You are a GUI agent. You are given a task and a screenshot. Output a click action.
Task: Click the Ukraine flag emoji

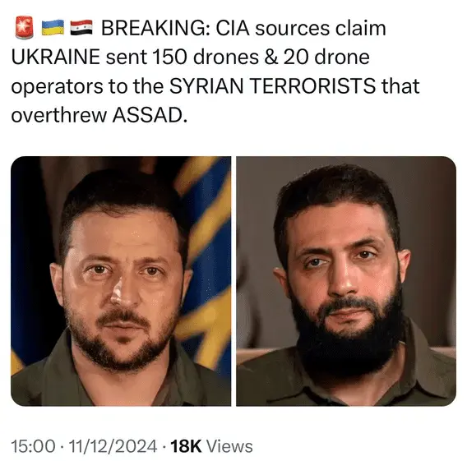(53, 28)
